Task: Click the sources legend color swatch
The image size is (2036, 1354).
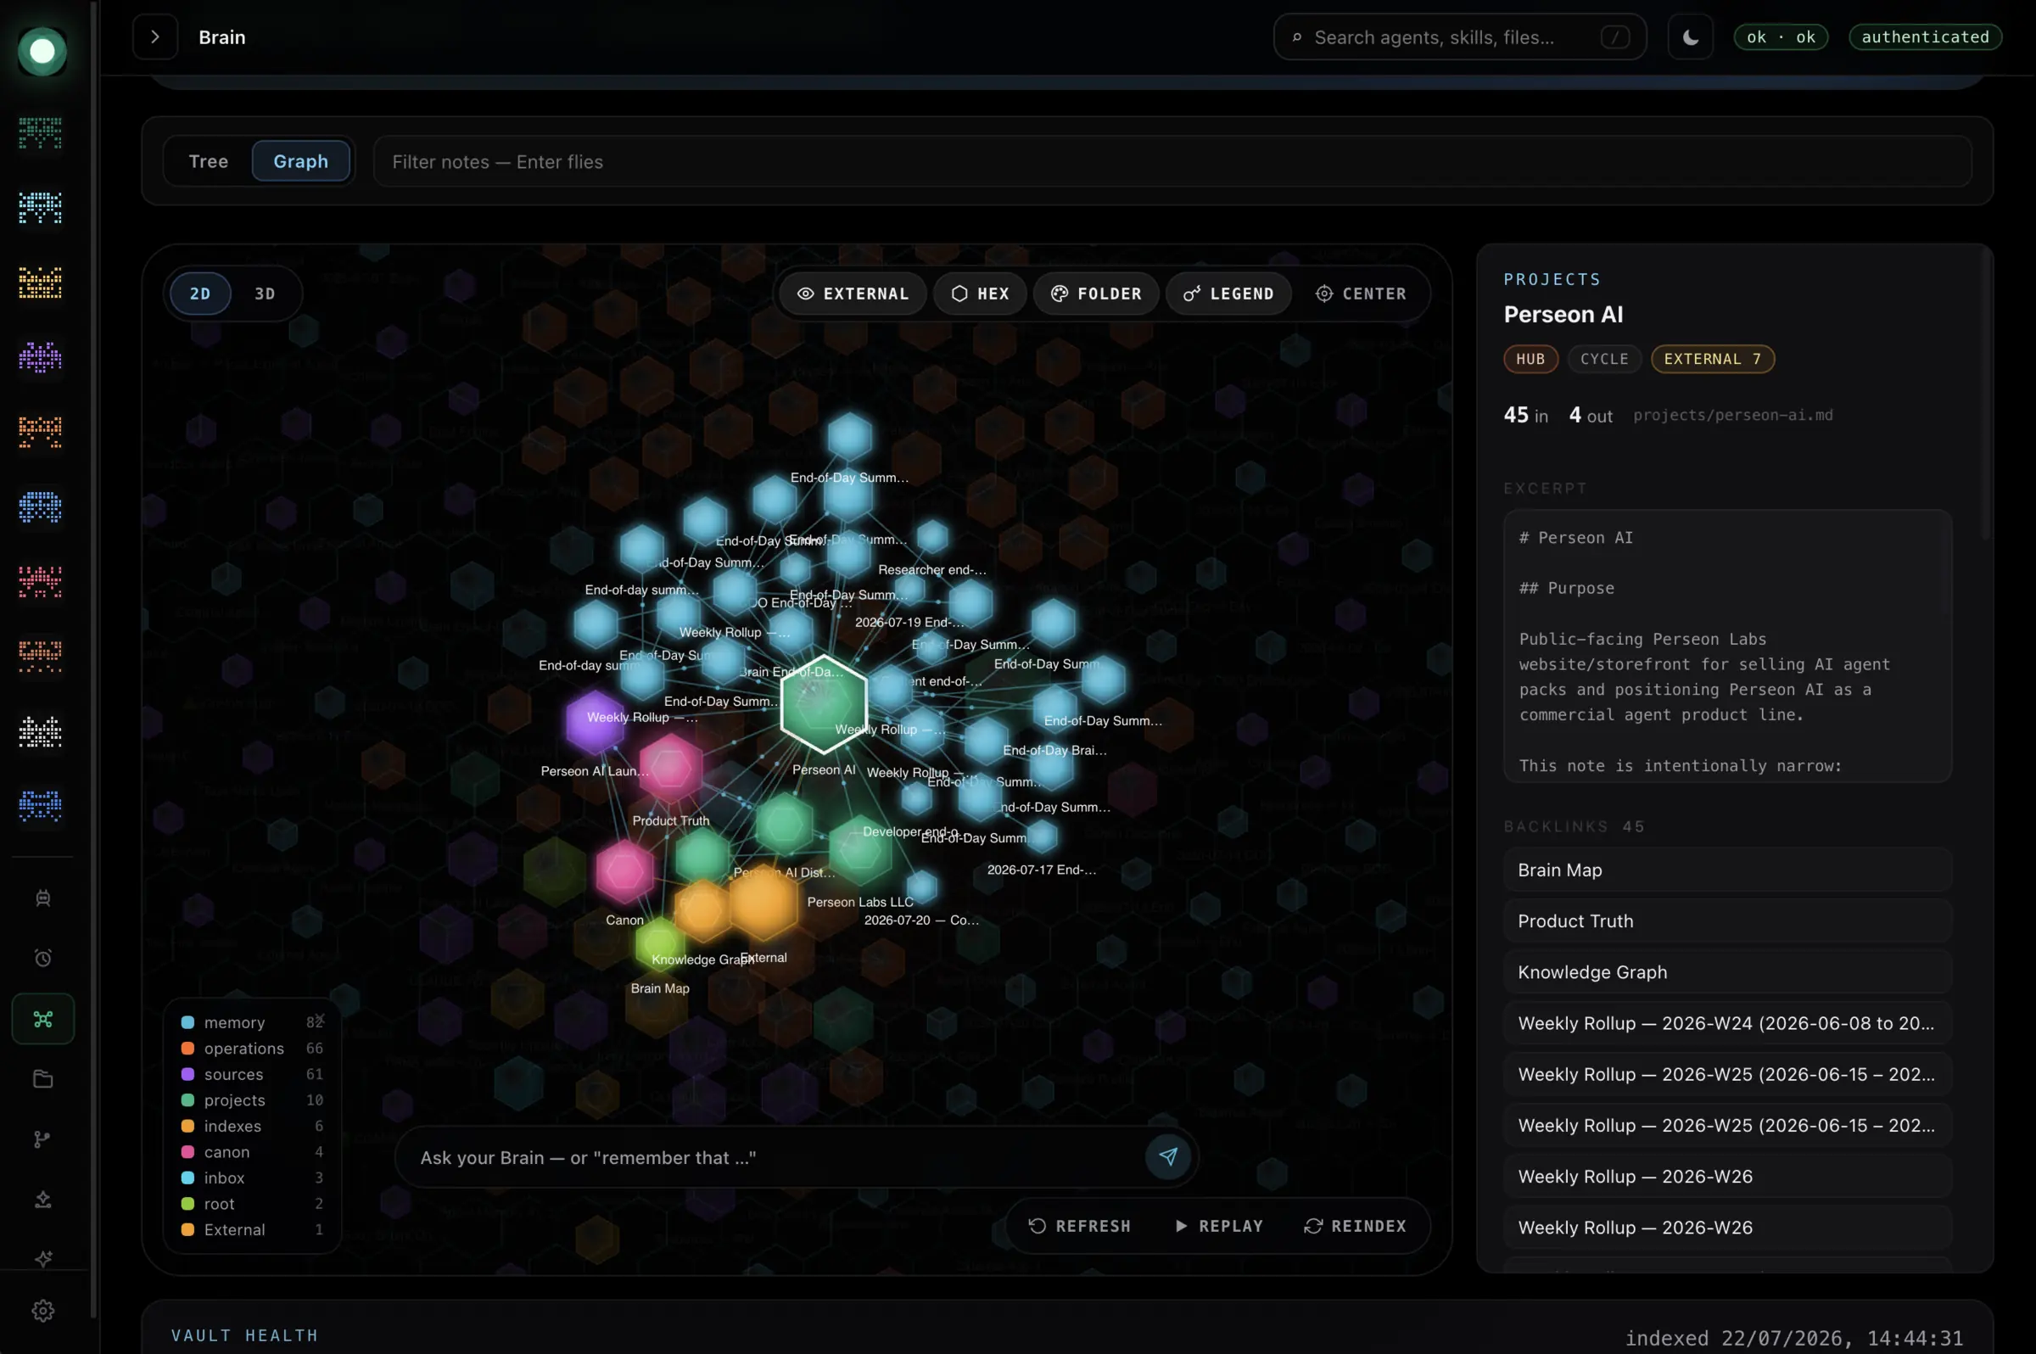Action: tap(187, 1074)
